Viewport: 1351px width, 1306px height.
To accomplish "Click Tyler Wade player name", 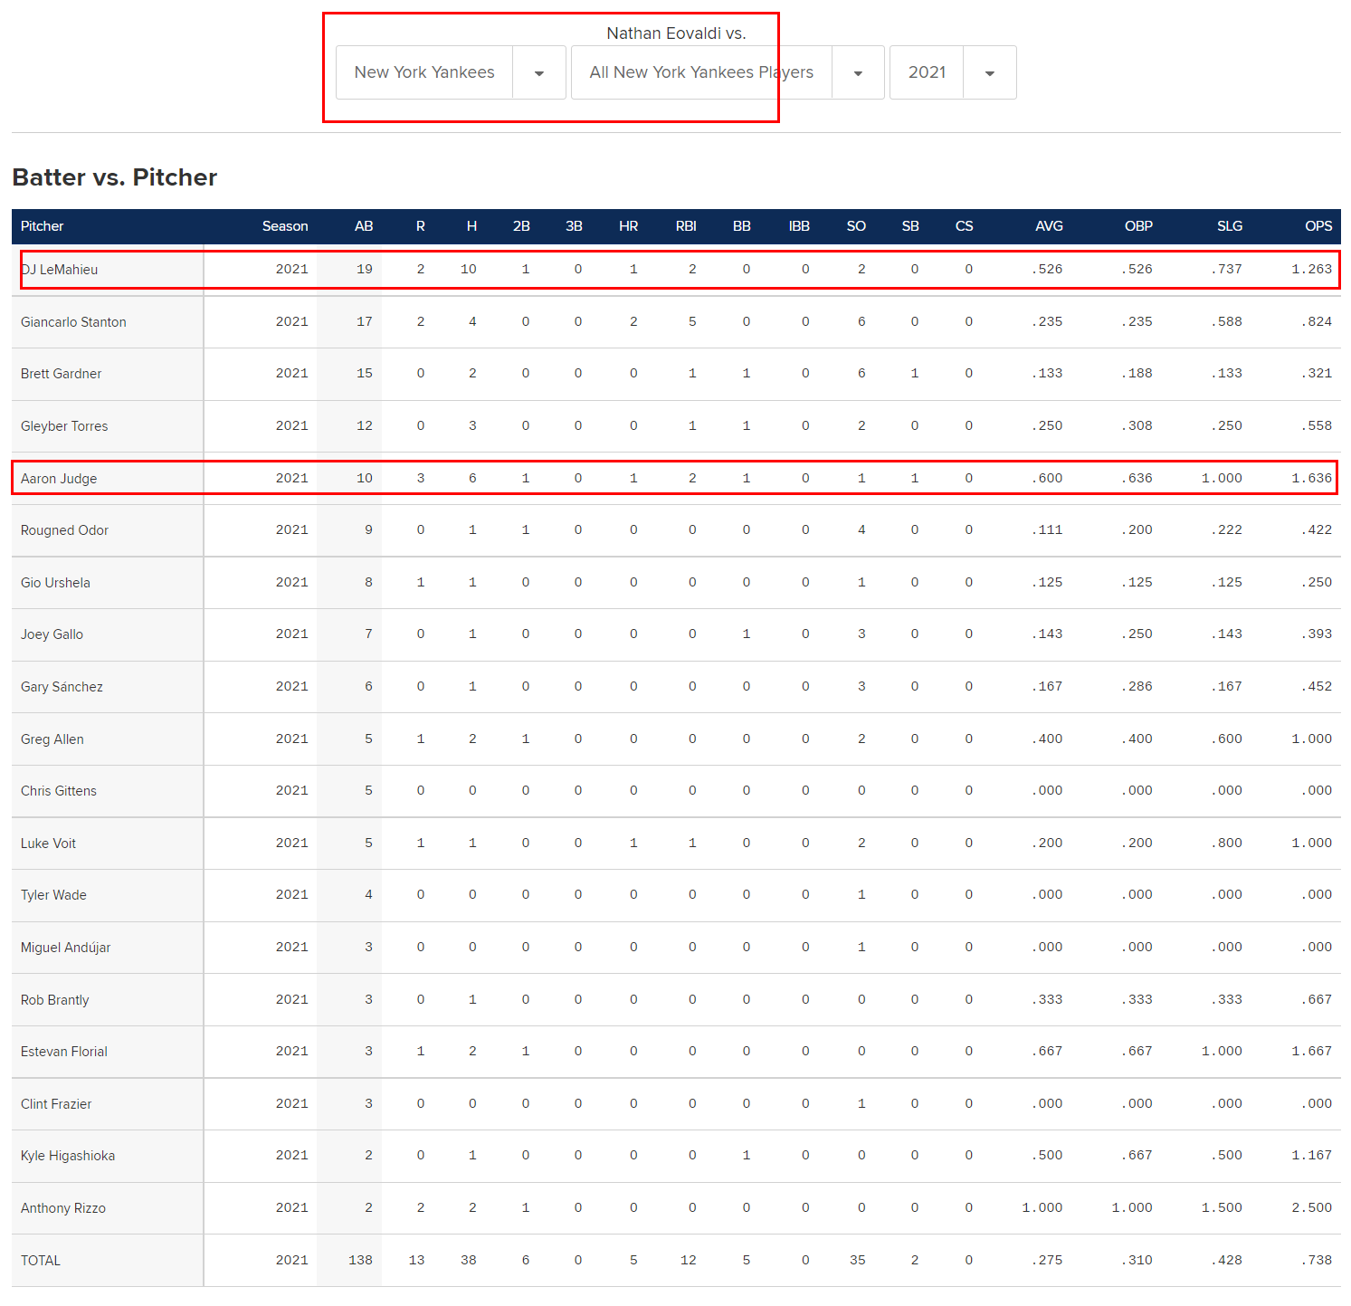I will click(x=53, y=895).
